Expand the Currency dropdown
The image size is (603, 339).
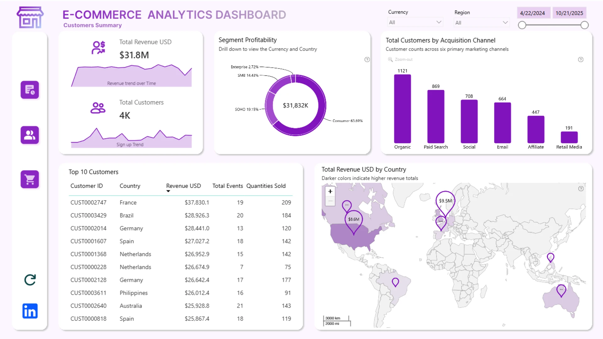click(x=415, y=22)
